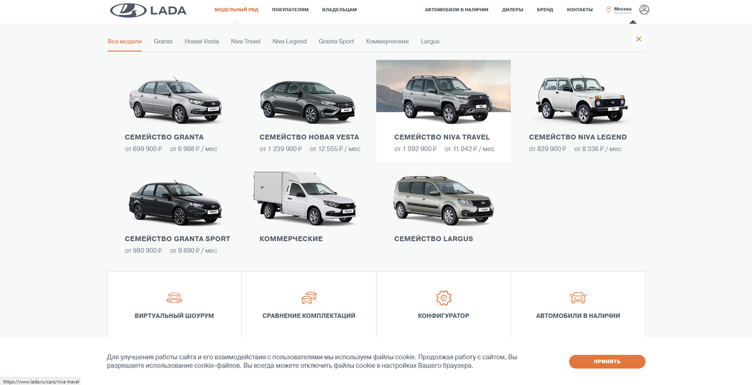
Task: Click the virtual showroom car icon
Action: (174, 297)
